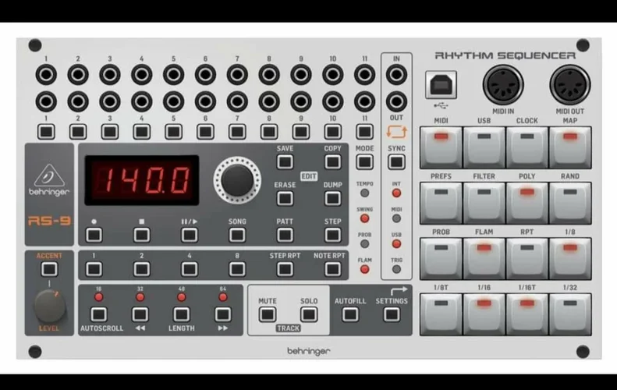Click the 140.0 tempo display
Screen dimensions: 617x390
(142, 180)
